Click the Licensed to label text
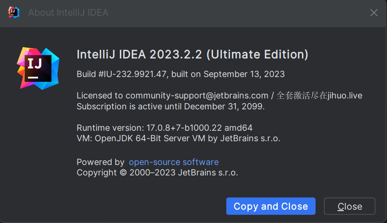 [x=100, y=96]
